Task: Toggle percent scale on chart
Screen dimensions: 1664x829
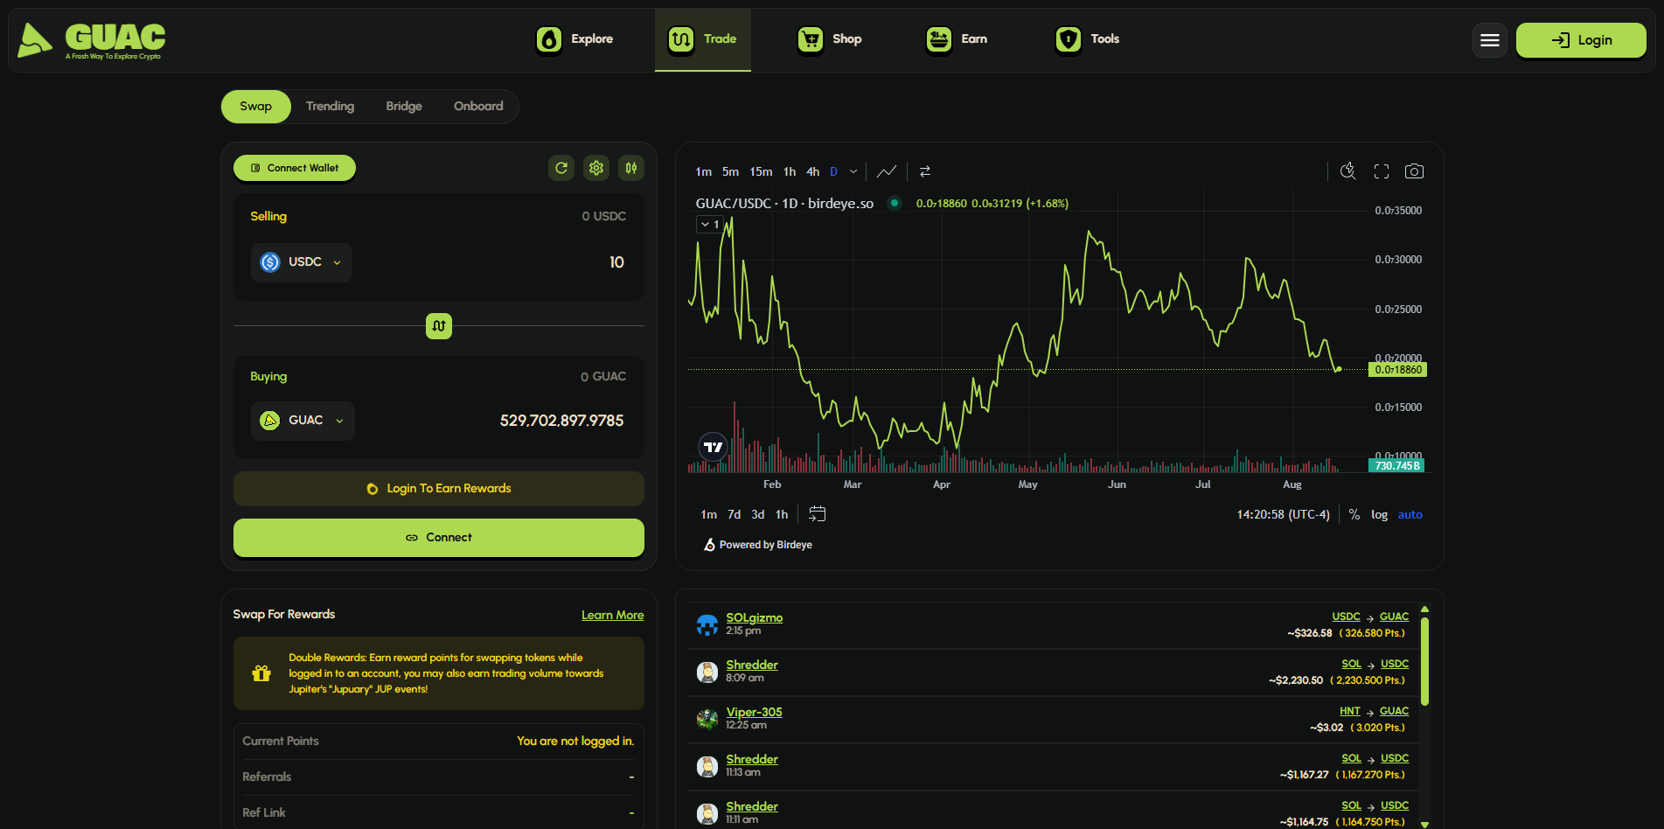Action: coord(1354,515)
